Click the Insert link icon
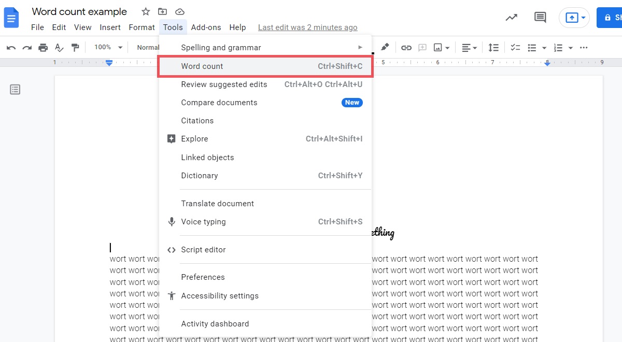Screen dimensions: 622x342 click(x=406, y=48)
